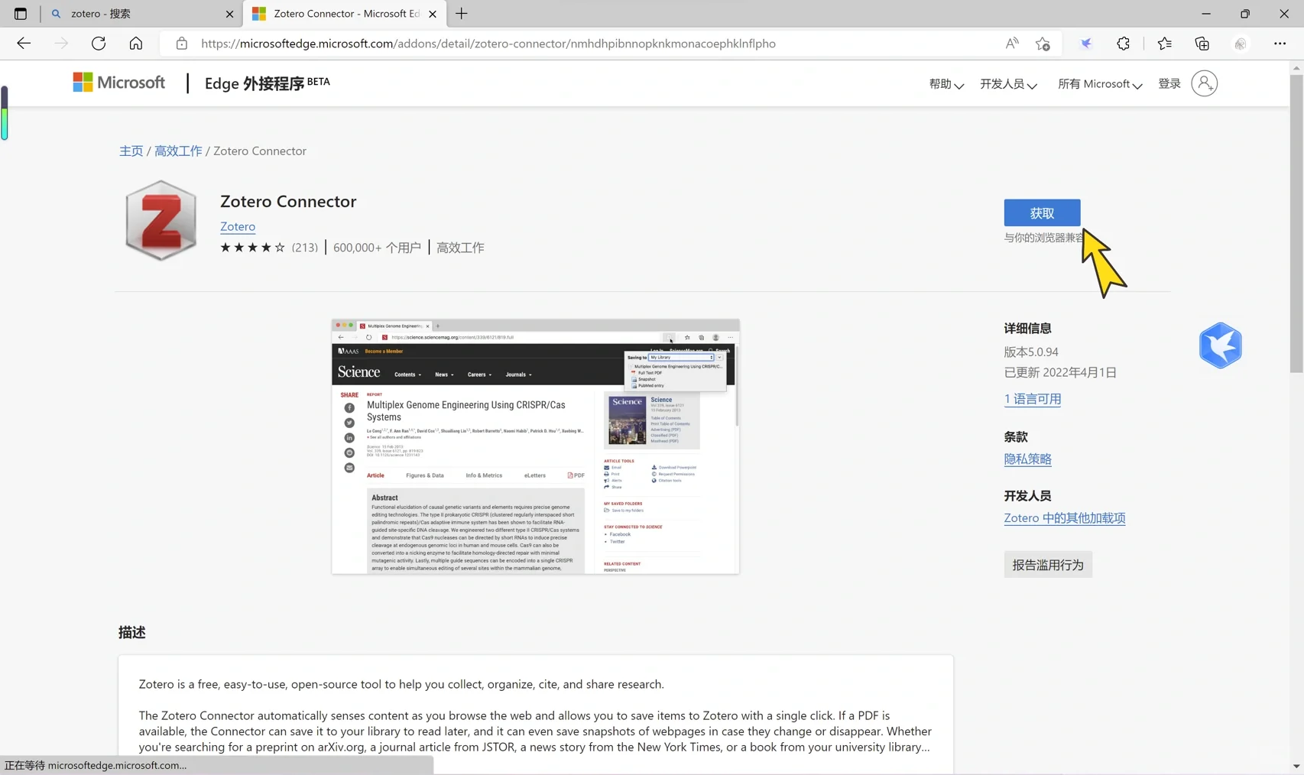Click the 版本5.0.94 version text

click(1031, 352)
